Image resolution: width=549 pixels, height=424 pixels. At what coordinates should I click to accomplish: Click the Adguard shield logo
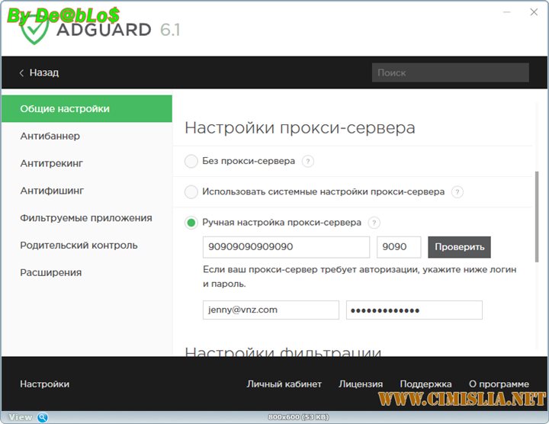[34, 29]
